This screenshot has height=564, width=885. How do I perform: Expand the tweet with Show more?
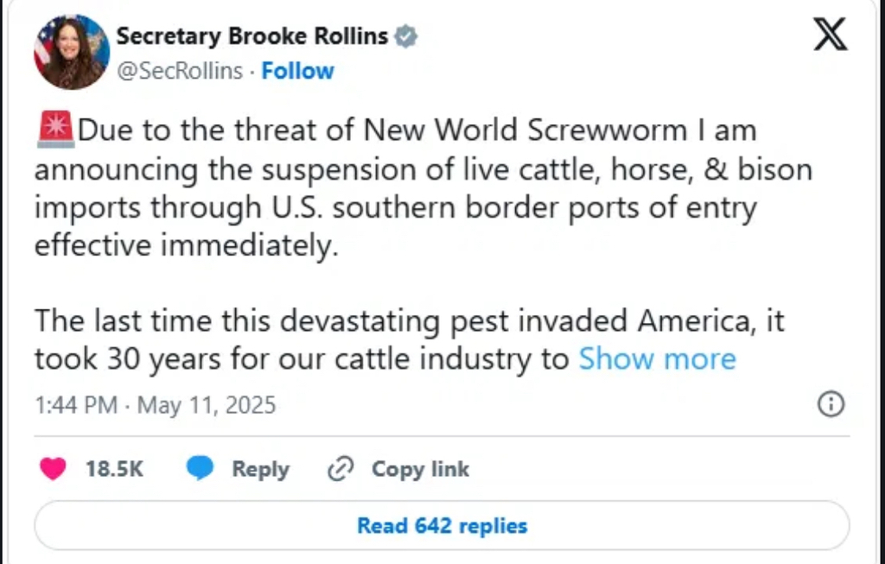pos(657,359)
